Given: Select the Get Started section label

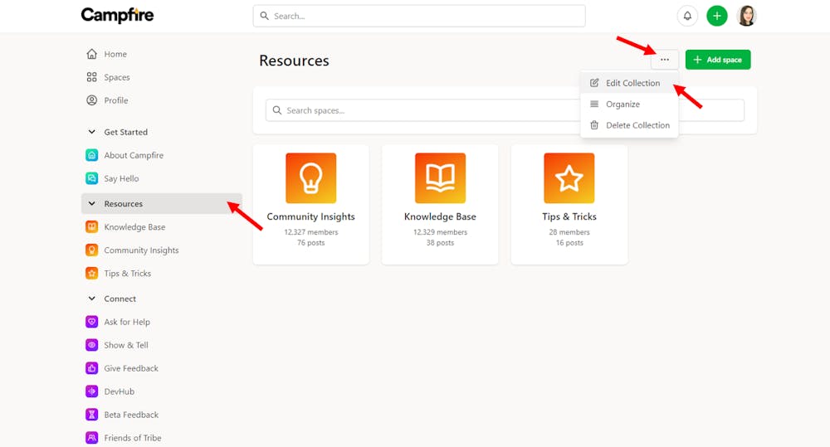Looking at the screenshot, I should [126, 132].
